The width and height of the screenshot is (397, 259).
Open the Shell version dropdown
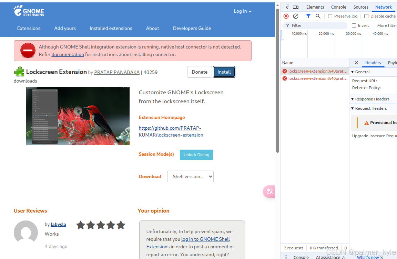click(190, 176)
